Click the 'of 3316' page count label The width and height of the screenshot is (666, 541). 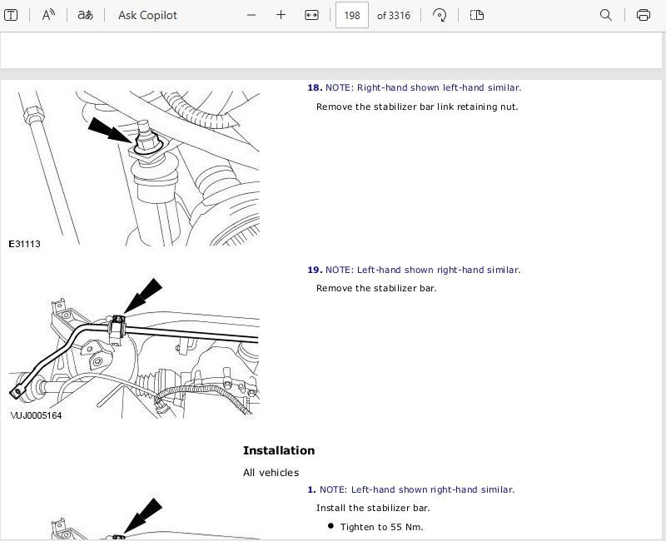click(x=394, y=15)
